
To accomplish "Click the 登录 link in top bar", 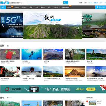I will [x=81, y=3].
